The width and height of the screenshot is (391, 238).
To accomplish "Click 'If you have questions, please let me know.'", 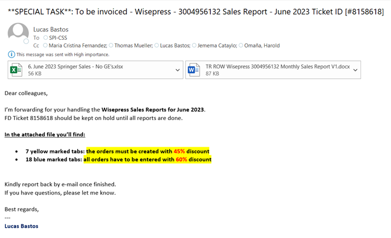I will pyautogui.click(x=60, y=193).
